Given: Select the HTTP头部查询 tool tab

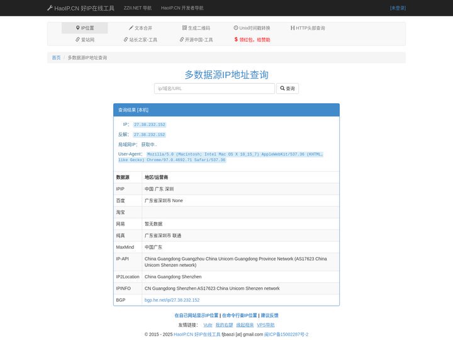Looking at the screenshot, I should [308, 28].
